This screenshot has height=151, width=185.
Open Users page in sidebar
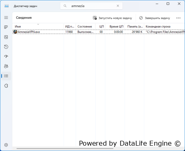pyautogui.click(x=6, y=66)
